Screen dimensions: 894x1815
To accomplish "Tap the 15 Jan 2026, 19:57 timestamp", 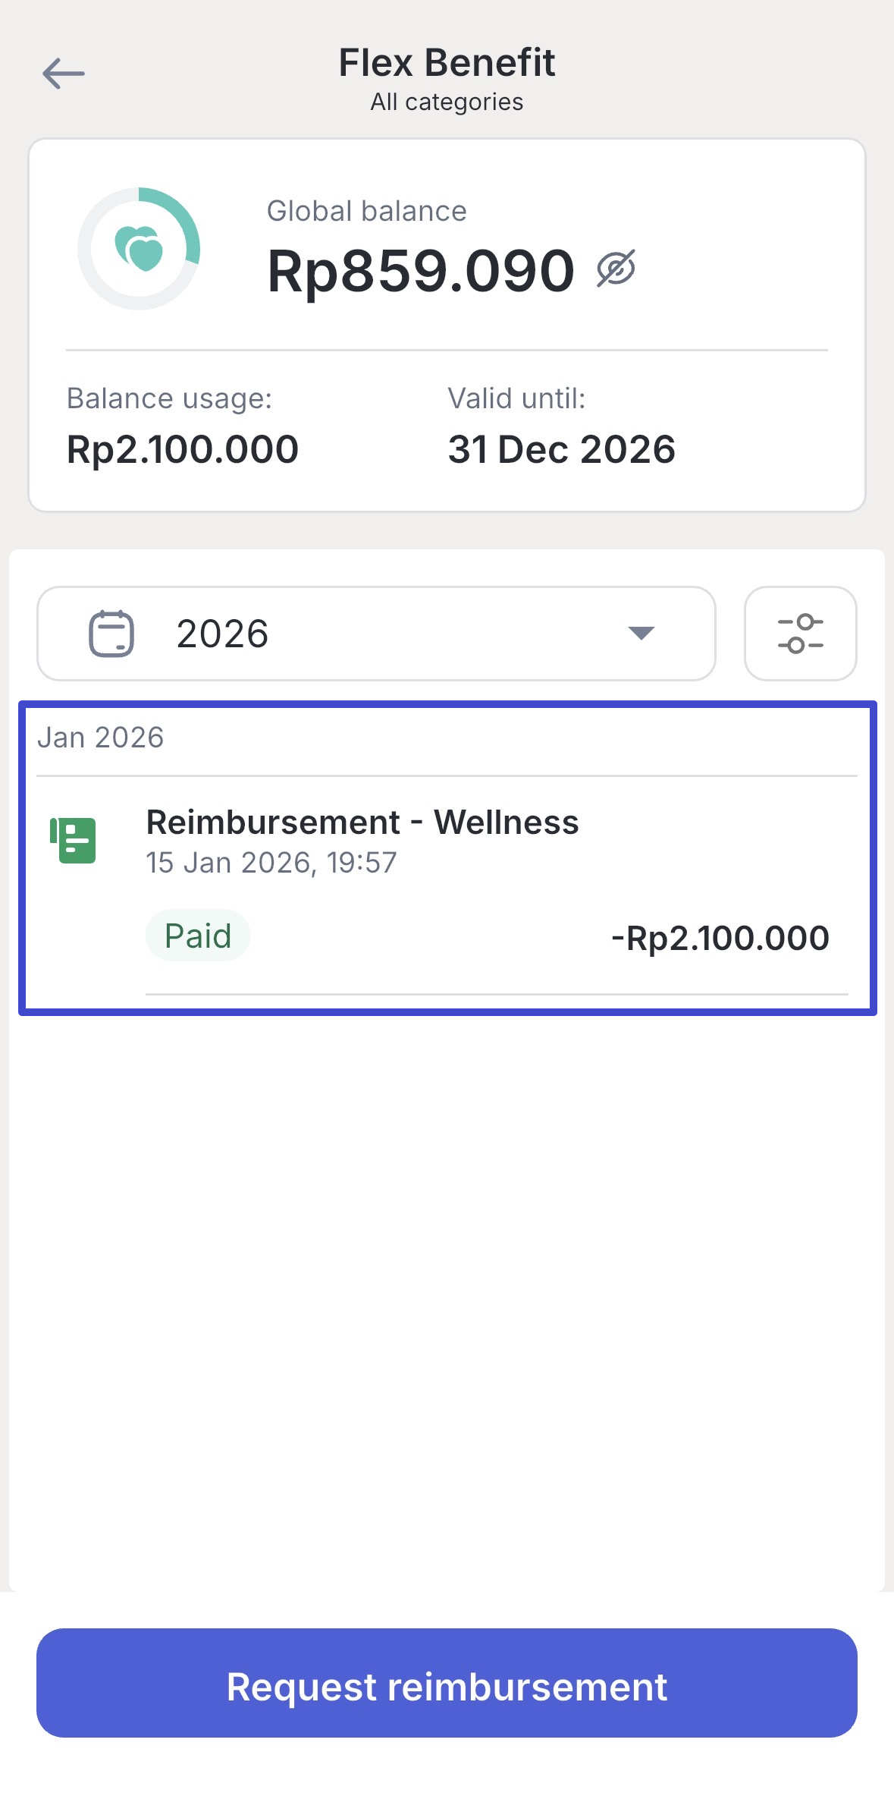I will point(271,863).
